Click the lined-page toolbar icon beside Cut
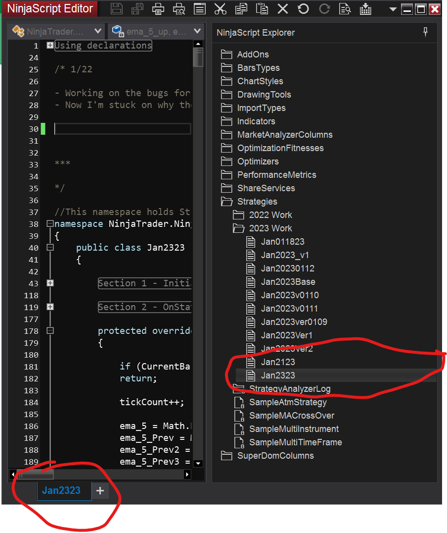This screenshot has width=447, height=533. click(x=200, y=8)
